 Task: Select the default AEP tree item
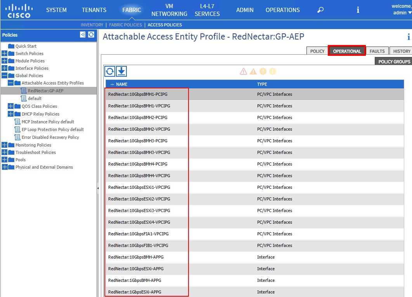coord(35,98)
